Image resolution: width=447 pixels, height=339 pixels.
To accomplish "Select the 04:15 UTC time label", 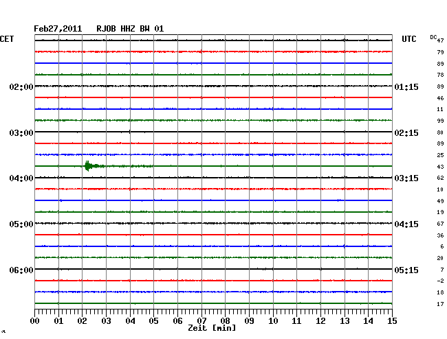I will [406, 224].
